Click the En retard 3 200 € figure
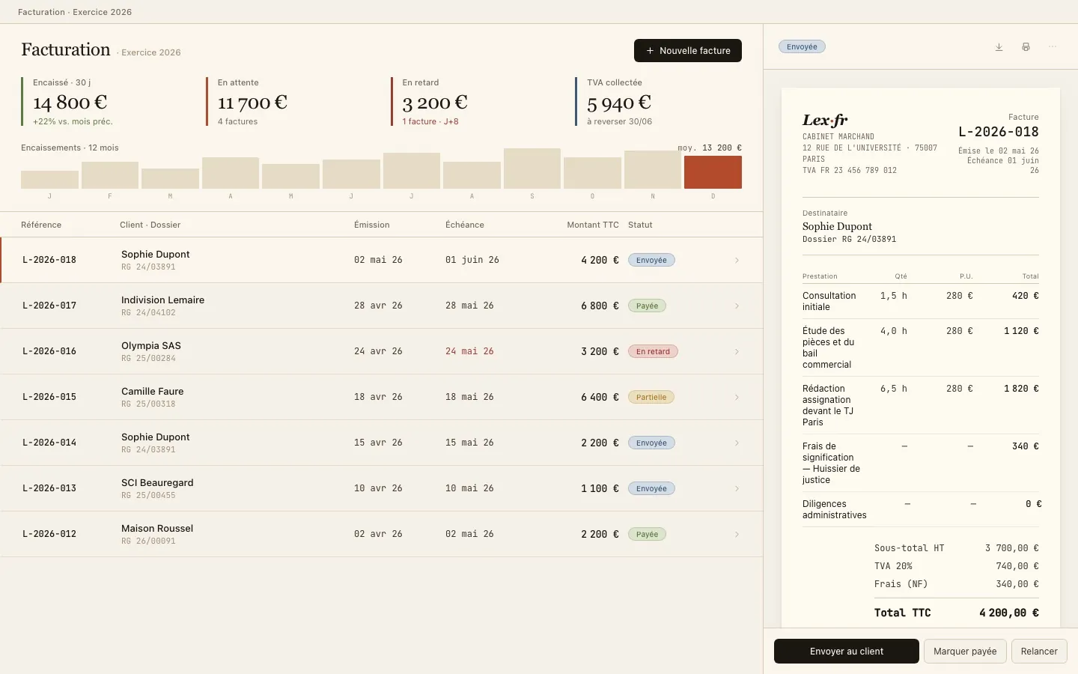Viewport: 1078px width, 674px height. click(x=435, y=103)
